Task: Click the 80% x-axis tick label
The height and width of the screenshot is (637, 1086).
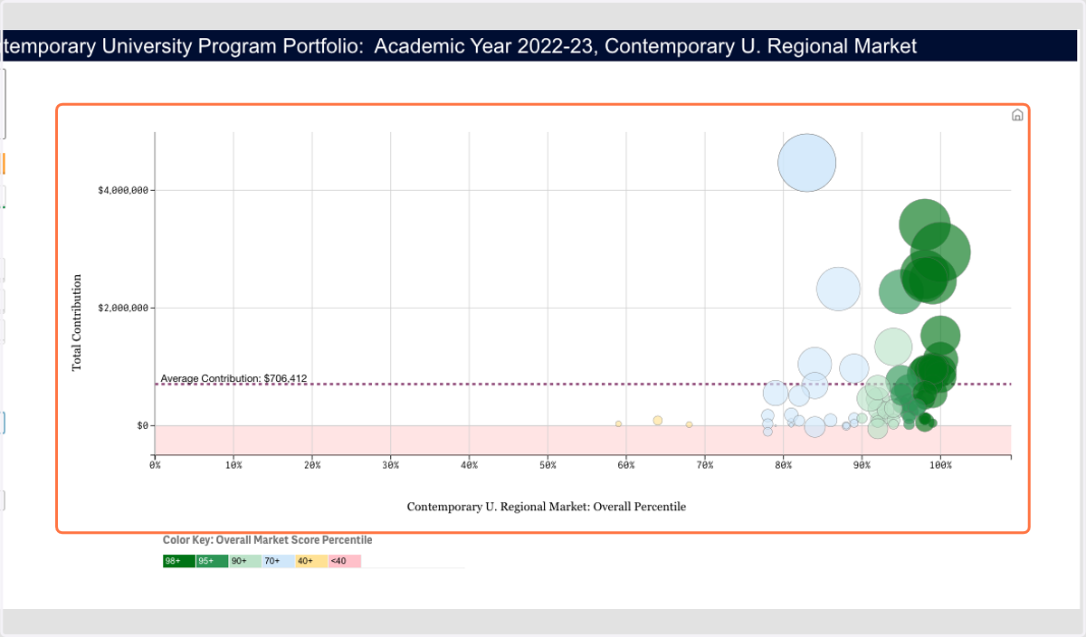Action: coord(784,465)
